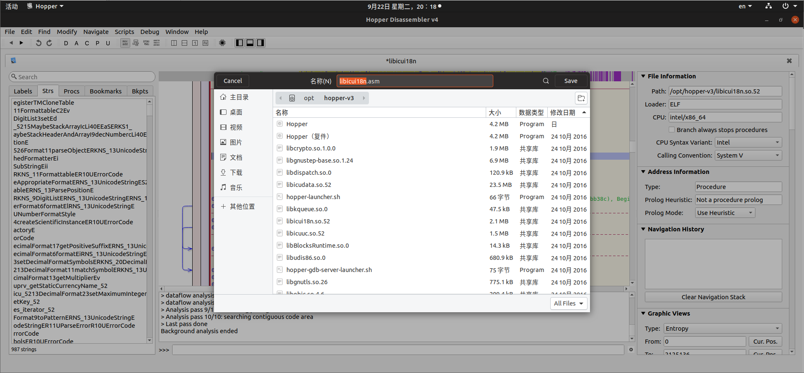Navigate forward with the right arrow toolbar icon
Viewport: 804px width, 373px height.
[x=21, y=43]
